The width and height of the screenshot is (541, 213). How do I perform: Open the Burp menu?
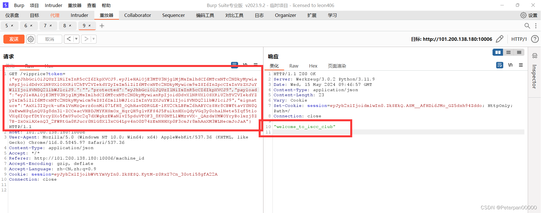click(x=19, y=5)
